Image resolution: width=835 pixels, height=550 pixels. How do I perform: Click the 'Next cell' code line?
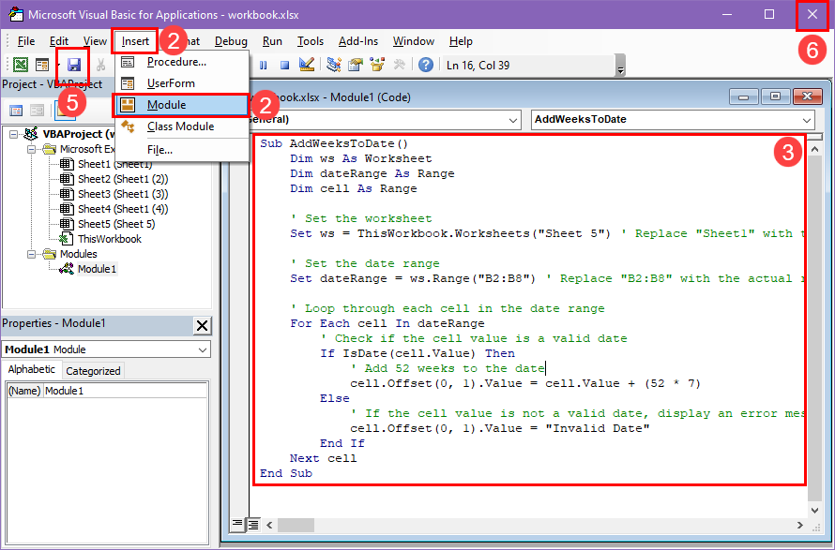point(324,458)
